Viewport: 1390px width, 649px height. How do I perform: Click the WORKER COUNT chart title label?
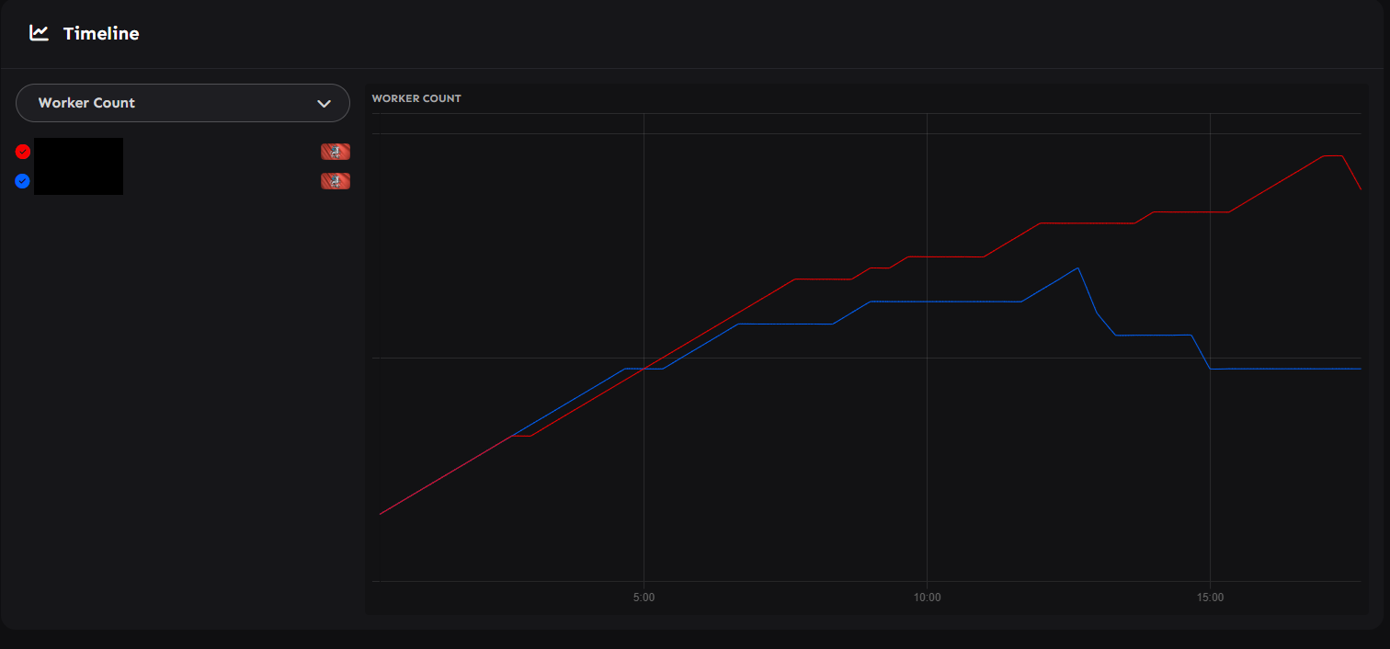click(x=416, y=98)
